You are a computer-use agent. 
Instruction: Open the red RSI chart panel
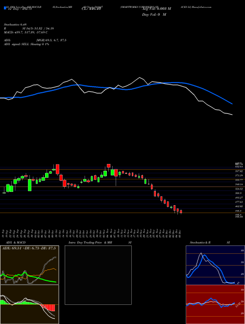[215, 304]
